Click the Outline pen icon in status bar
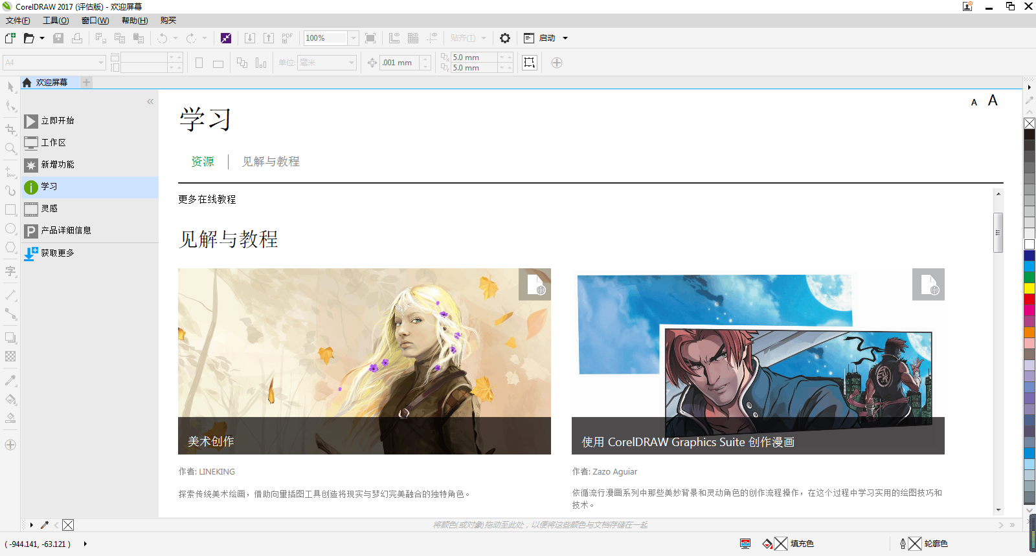Image resolution: width=1036 pixels, height=556 pixels. coord(903,544)
